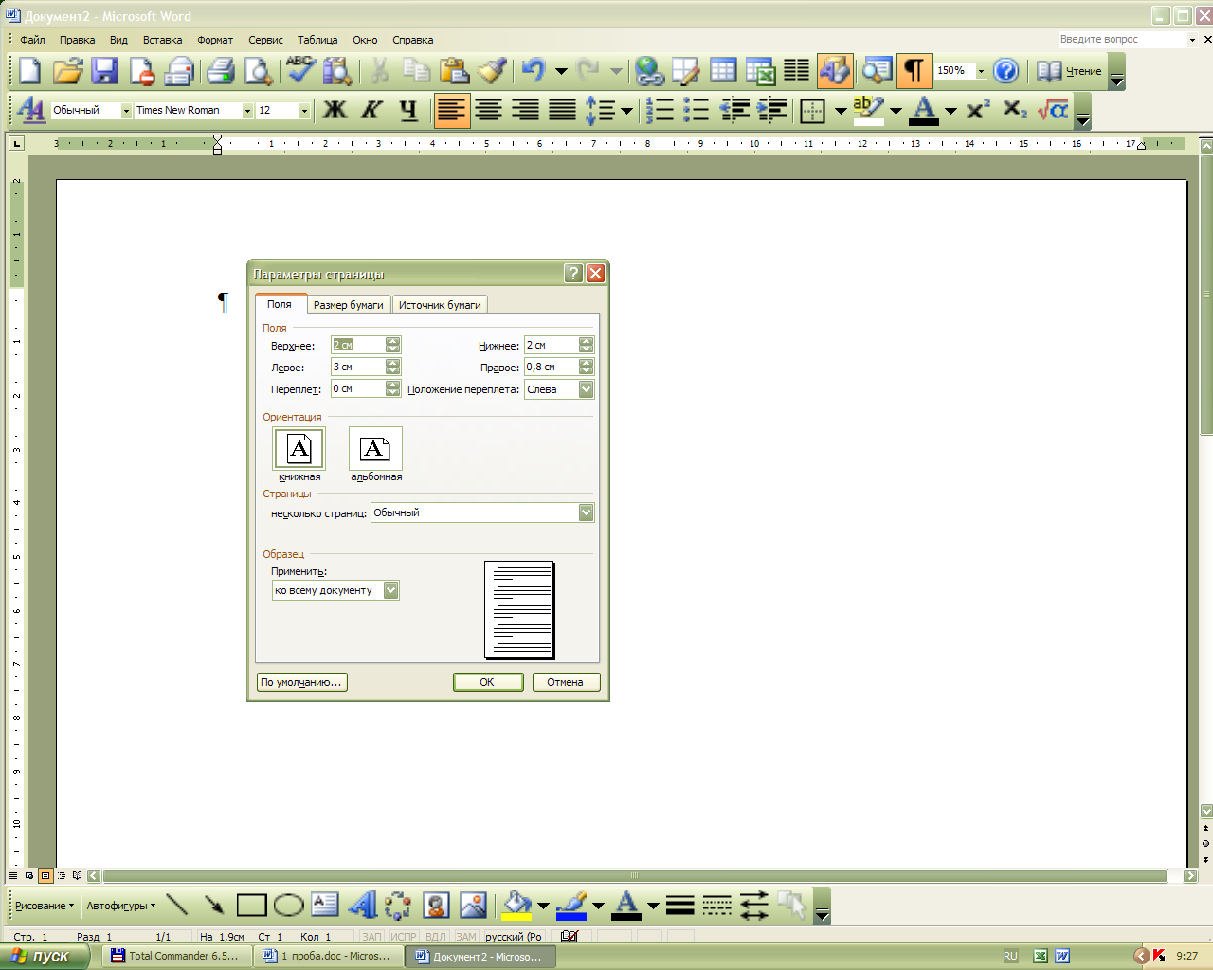Toggle ЗАП macro recording indicator

[x=372, y=936]
